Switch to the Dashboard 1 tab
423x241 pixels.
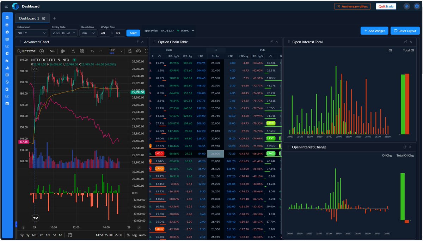pyautogui.click(x=29, y=18)
